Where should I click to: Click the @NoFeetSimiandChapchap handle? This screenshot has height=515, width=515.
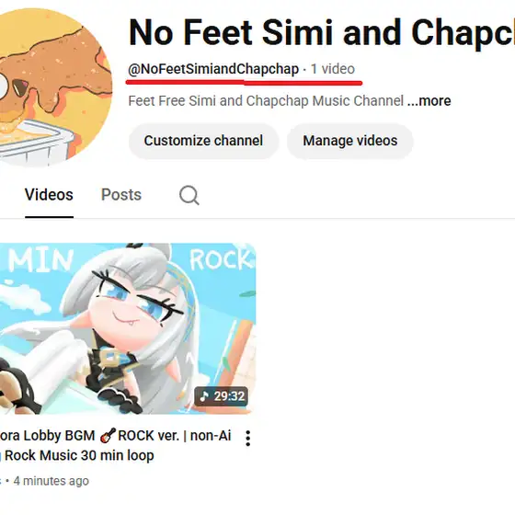(213, 69)
